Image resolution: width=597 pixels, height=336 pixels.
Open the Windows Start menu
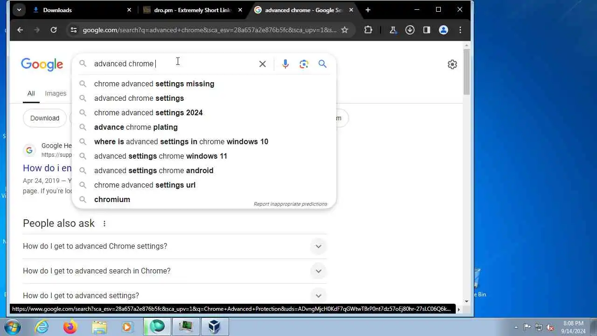click(13, 327)
